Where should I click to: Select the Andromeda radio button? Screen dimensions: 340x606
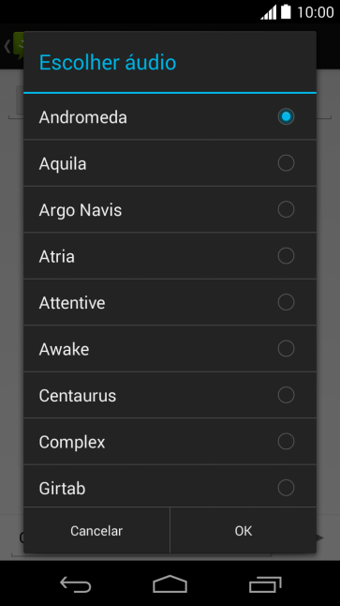286,116
